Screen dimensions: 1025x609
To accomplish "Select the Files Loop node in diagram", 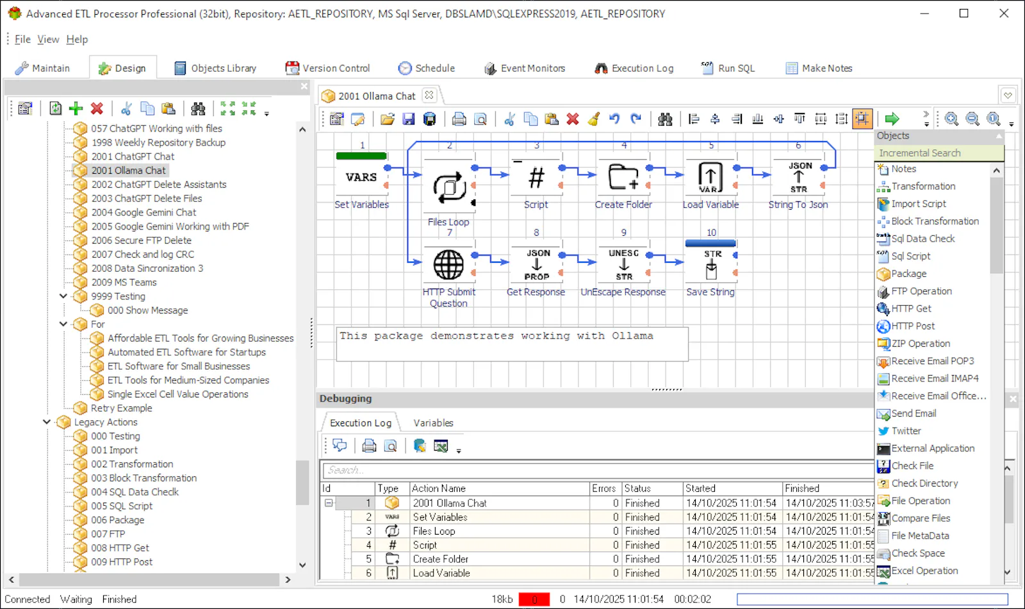I will point(450,187).
